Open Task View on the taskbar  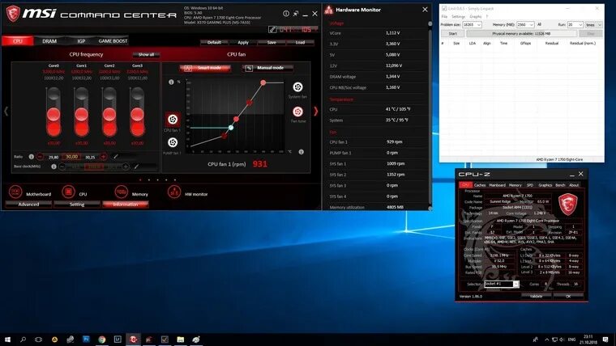coord(39,340)
